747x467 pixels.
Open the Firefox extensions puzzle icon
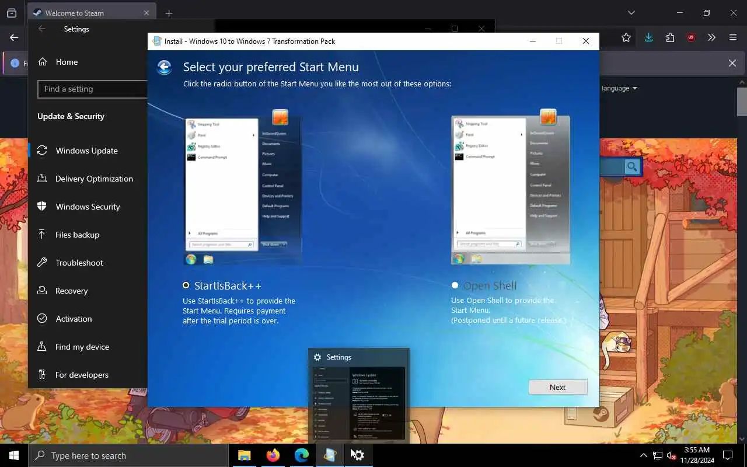point(670,37)
